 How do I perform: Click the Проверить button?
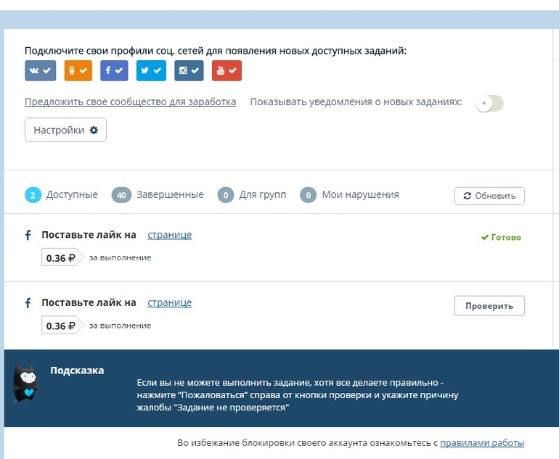[489, 306]
